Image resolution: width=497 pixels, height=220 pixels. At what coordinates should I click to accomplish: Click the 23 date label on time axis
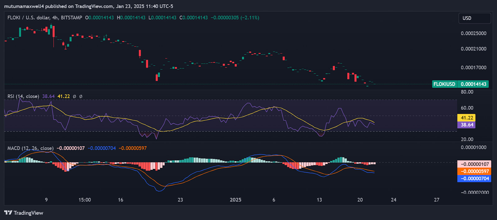pos(180,200)
